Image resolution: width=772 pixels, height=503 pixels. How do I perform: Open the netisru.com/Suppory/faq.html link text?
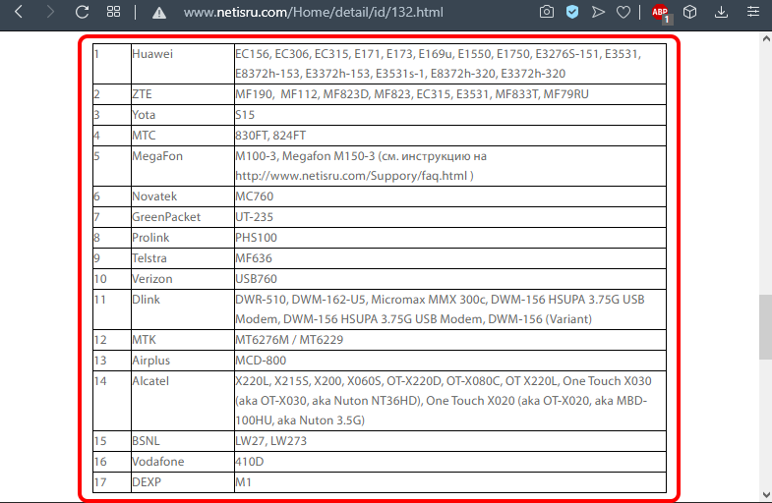point(351,176)
